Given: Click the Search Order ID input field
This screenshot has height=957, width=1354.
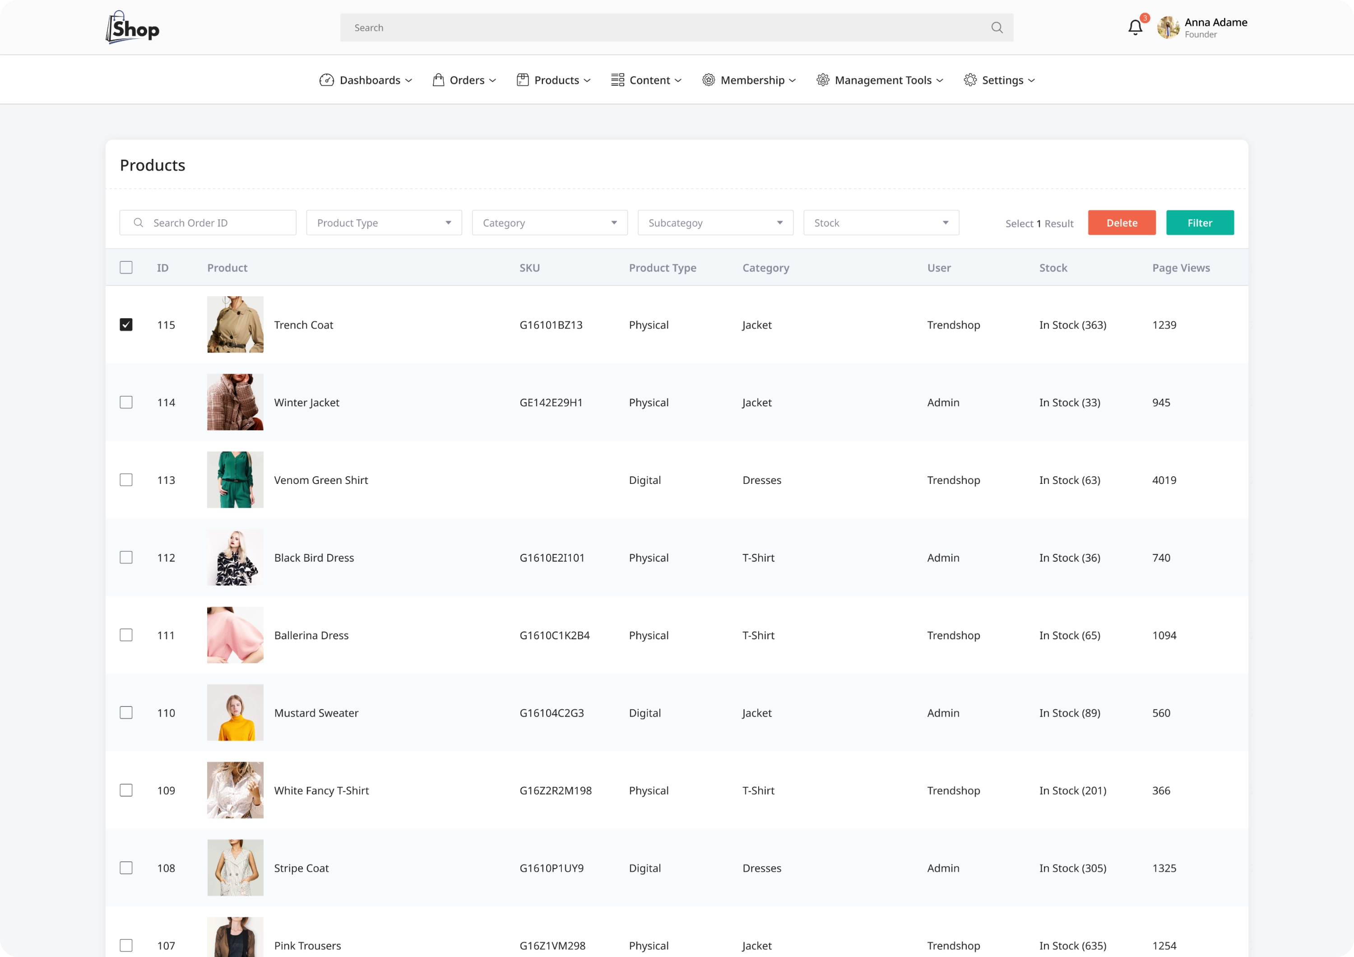Looking at the screenshot, I should [x=208, y=222].
